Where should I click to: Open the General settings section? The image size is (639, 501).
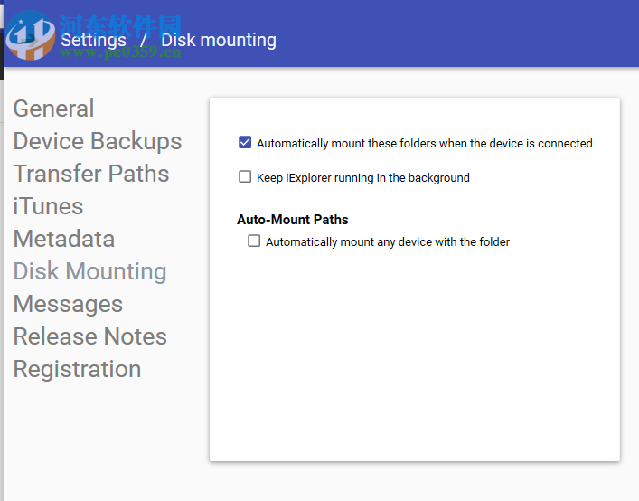pyautogui.click(x=53, y=109)
